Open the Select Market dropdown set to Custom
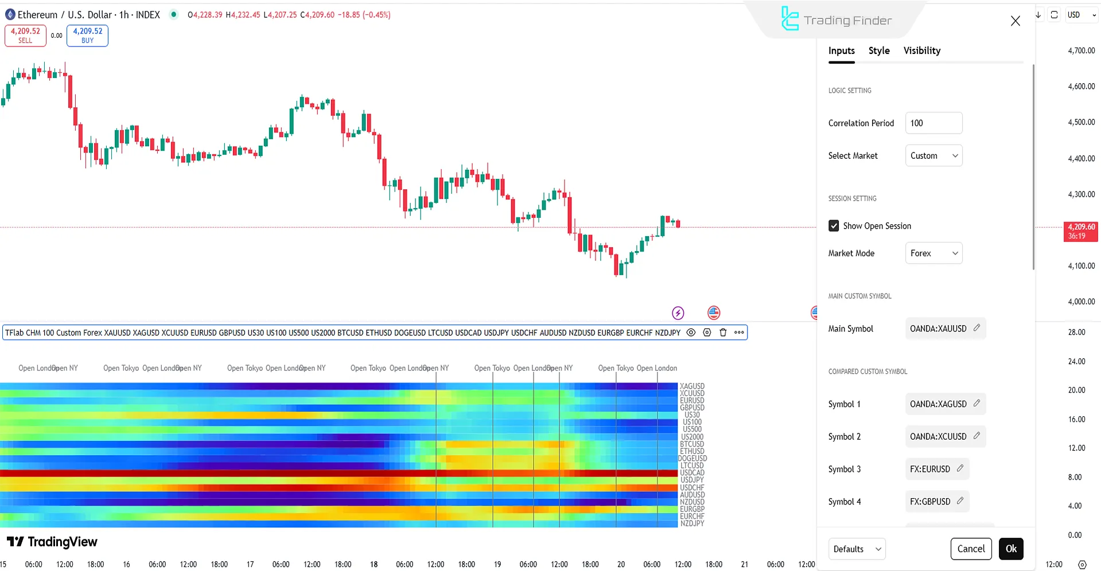This screenshot has width=1101, height=571. (x=933, y=155)
